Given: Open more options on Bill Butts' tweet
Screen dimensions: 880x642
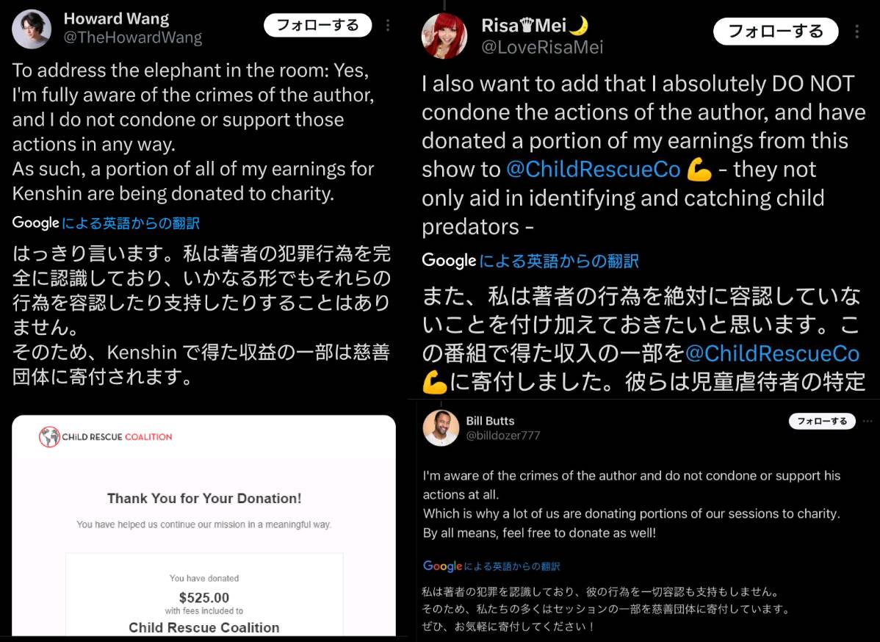Looking at the screenshot, I should (x=868, y=421).
